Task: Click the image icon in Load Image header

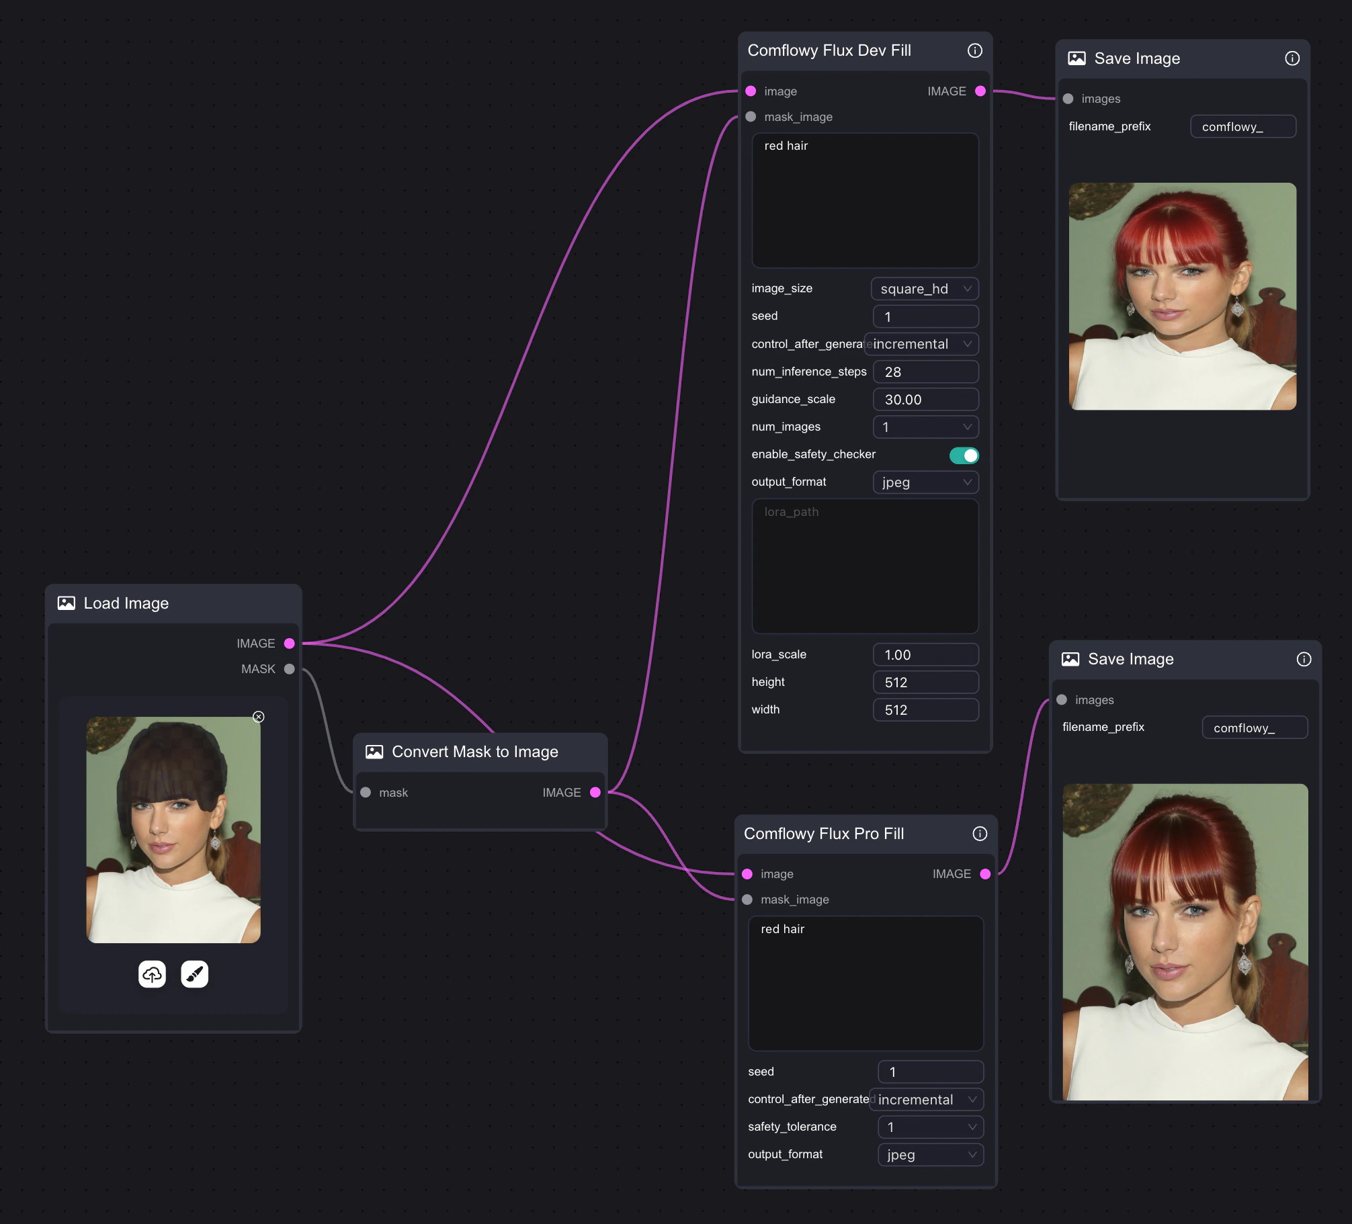Action: pyautogui.click(x=66, y=603)
